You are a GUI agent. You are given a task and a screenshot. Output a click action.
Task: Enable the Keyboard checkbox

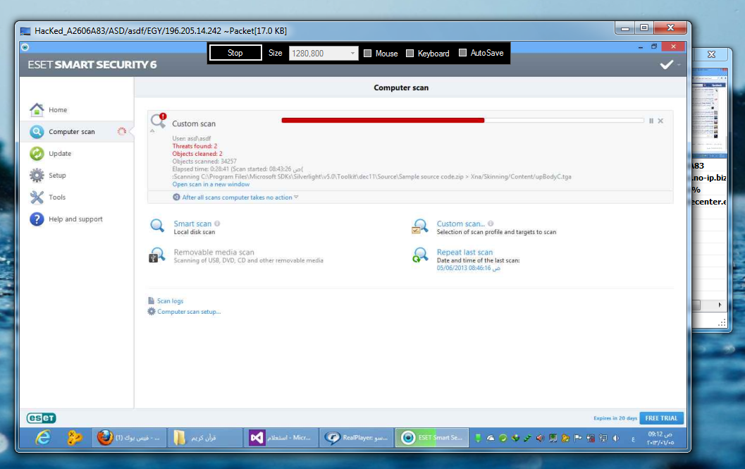click(x=410, y=54)
